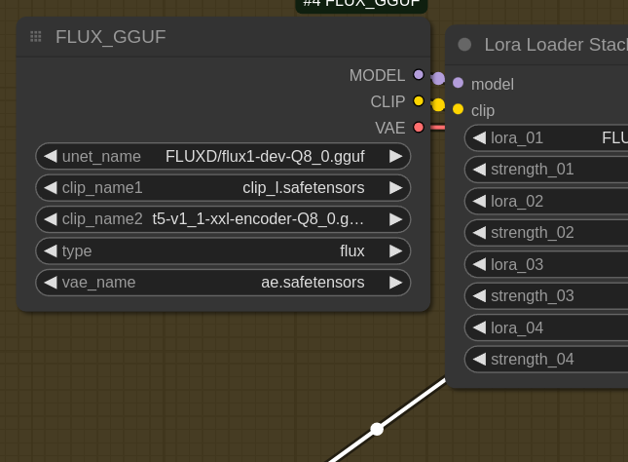Image resolution: width=628 pixels, height=462 pixels.
Task: Click the red VAE output port
Action: point(419,127)
